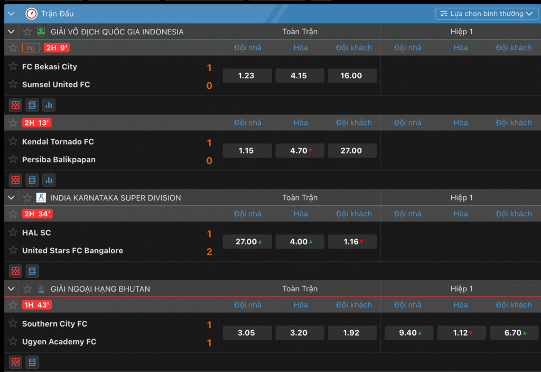Open statistics bar chart for Kendal Tornado match
Image resolution: width=541 pixels, height=372 pixels.
49,180
